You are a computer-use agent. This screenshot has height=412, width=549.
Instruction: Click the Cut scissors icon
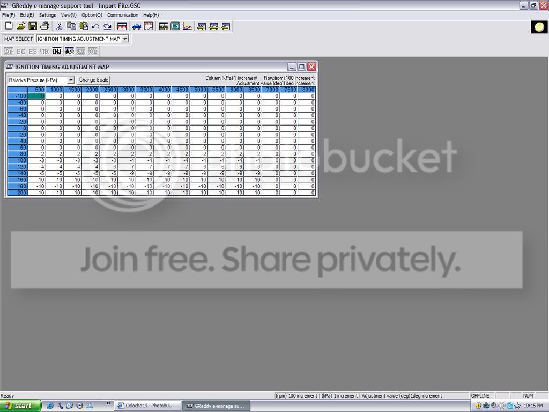pyautogui.click(x=59, y=26)
